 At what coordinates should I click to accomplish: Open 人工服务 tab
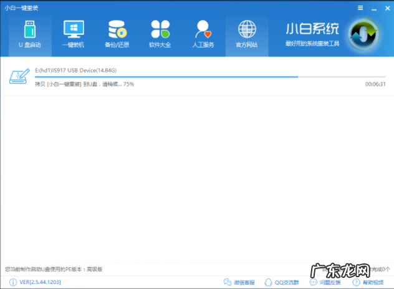click(203, 36)
